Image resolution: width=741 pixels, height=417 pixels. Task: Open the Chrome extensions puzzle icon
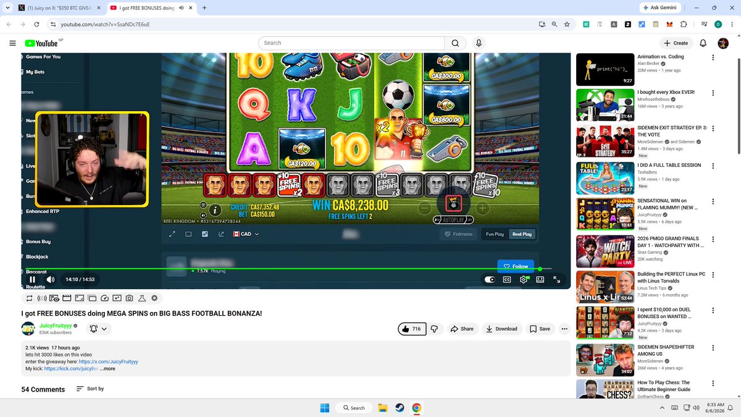pos(684,24)
